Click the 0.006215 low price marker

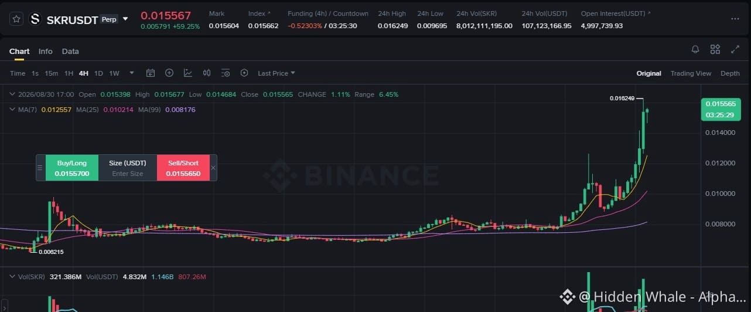tap(51, 252)
